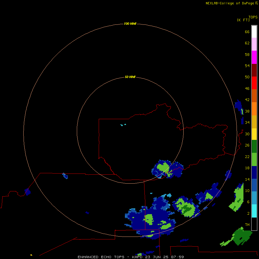Click the legend value "42"
Screen dimensions: 259x259
tap(247, 100)
